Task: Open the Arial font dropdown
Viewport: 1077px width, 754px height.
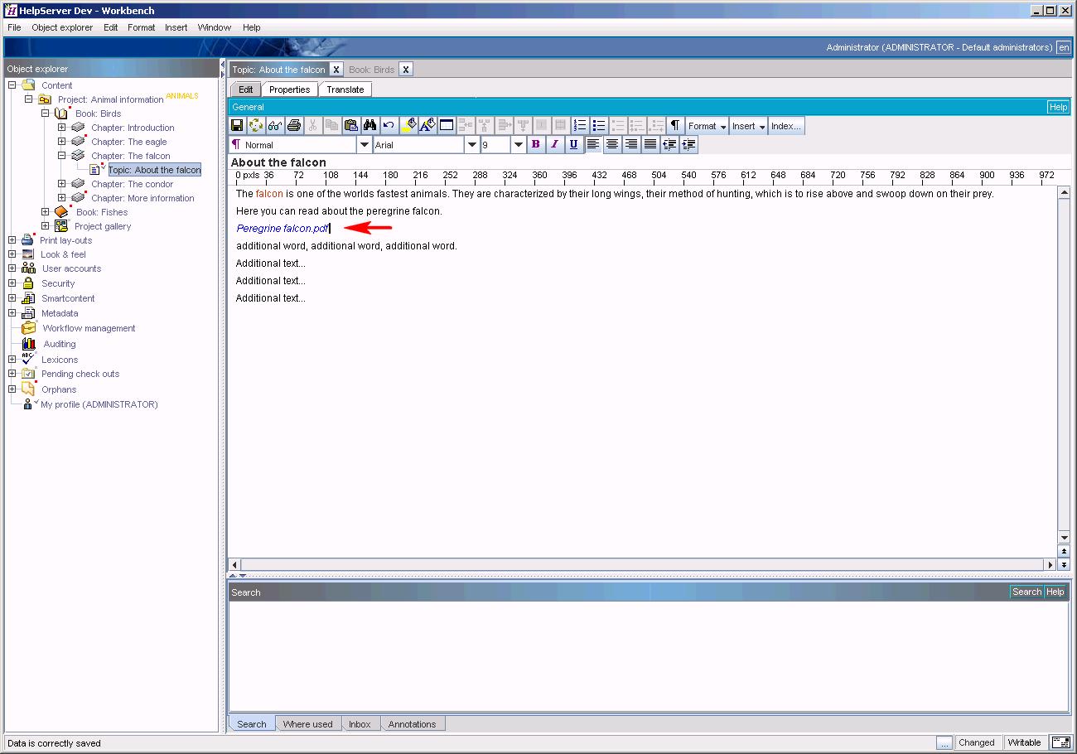Action: point(472,145)
